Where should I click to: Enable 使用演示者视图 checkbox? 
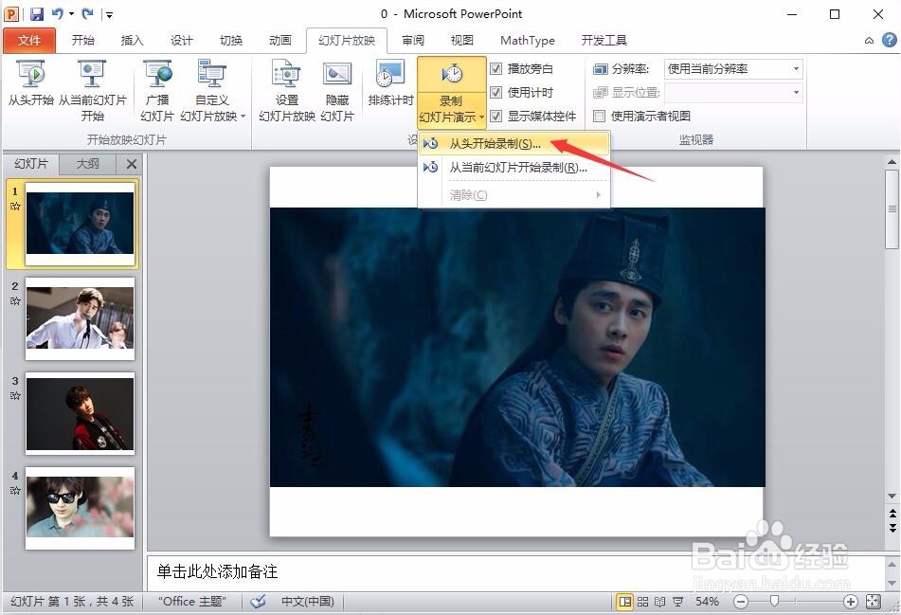(x=600, y=117)
